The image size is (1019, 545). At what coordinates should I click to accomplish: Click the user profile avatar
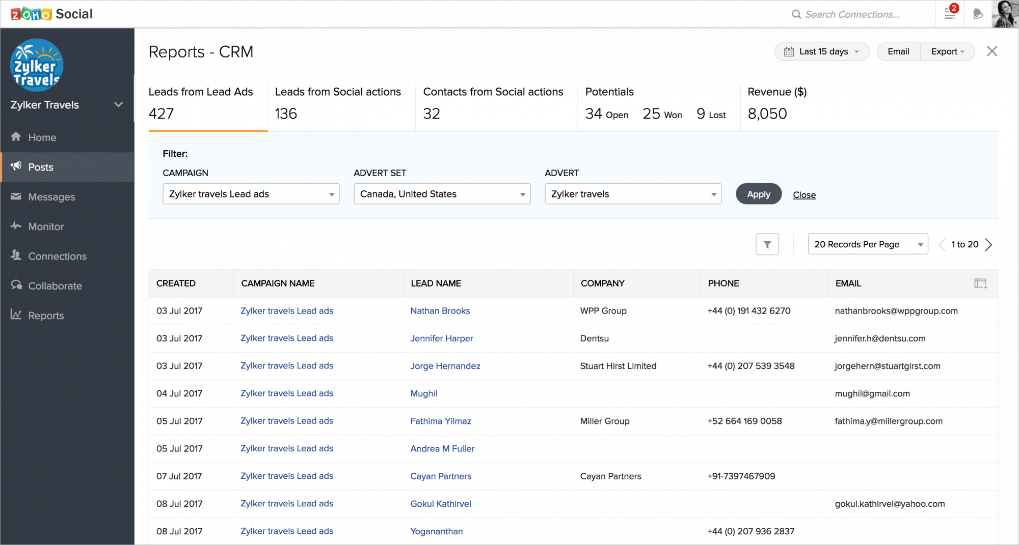point(1005,14)
